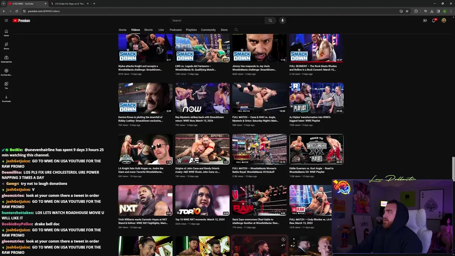Image resolution: width=455 pixels, height=256 pixels.
Task: Click 'Styles attacks Knight' video title
Action: click(x=140, y=68)
